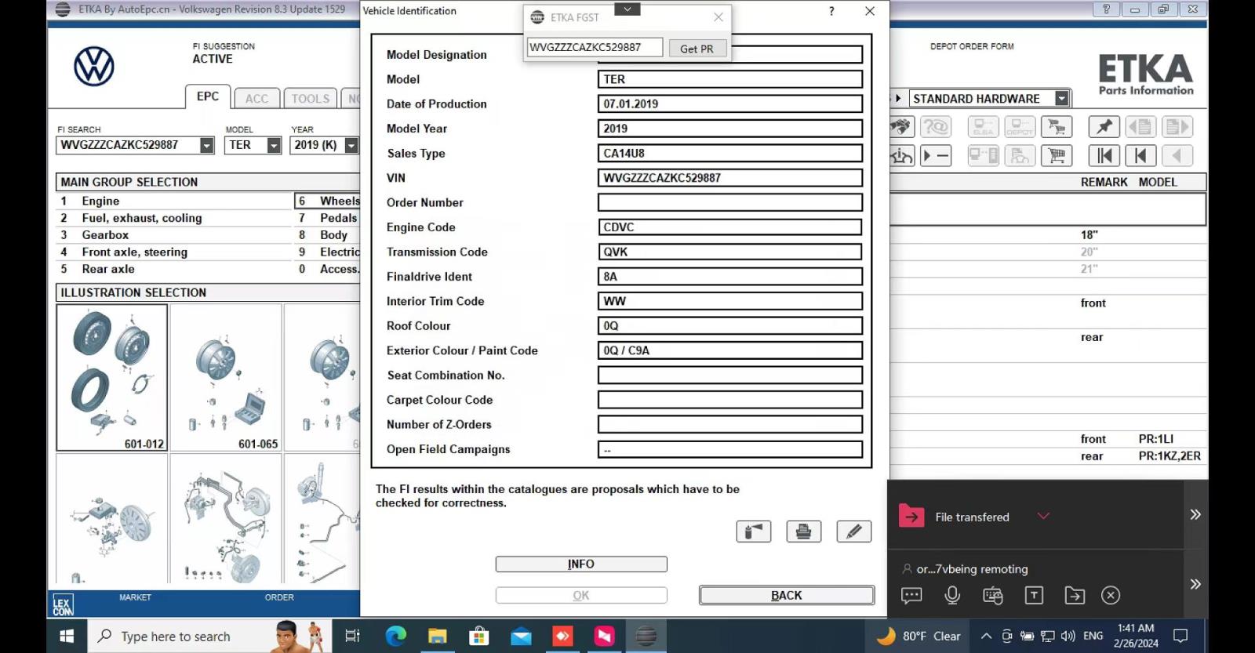
Task: Select main group 5 Rear axle
Action: [x=174, y=269]
